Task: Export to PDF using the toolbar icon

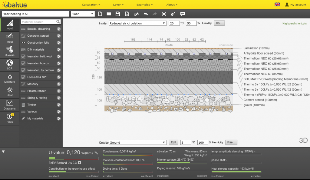Action: (127, 14)
